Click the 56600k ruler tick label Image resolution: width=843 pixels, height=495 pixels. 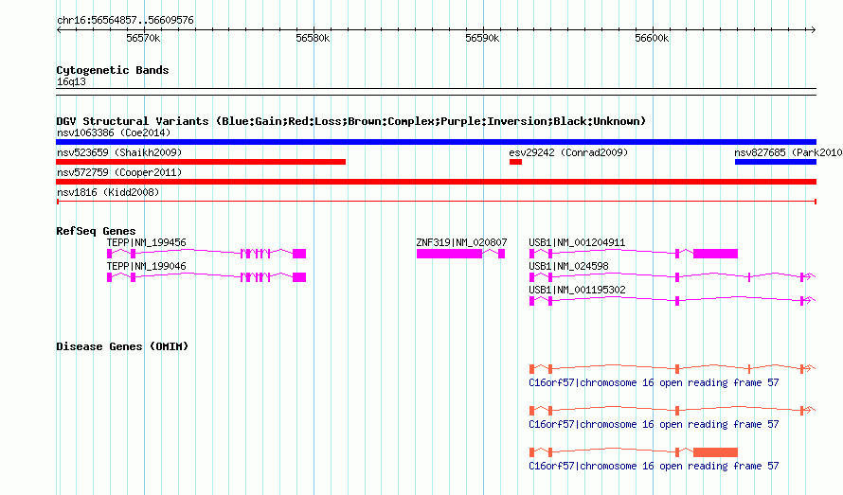click(652, 38)
